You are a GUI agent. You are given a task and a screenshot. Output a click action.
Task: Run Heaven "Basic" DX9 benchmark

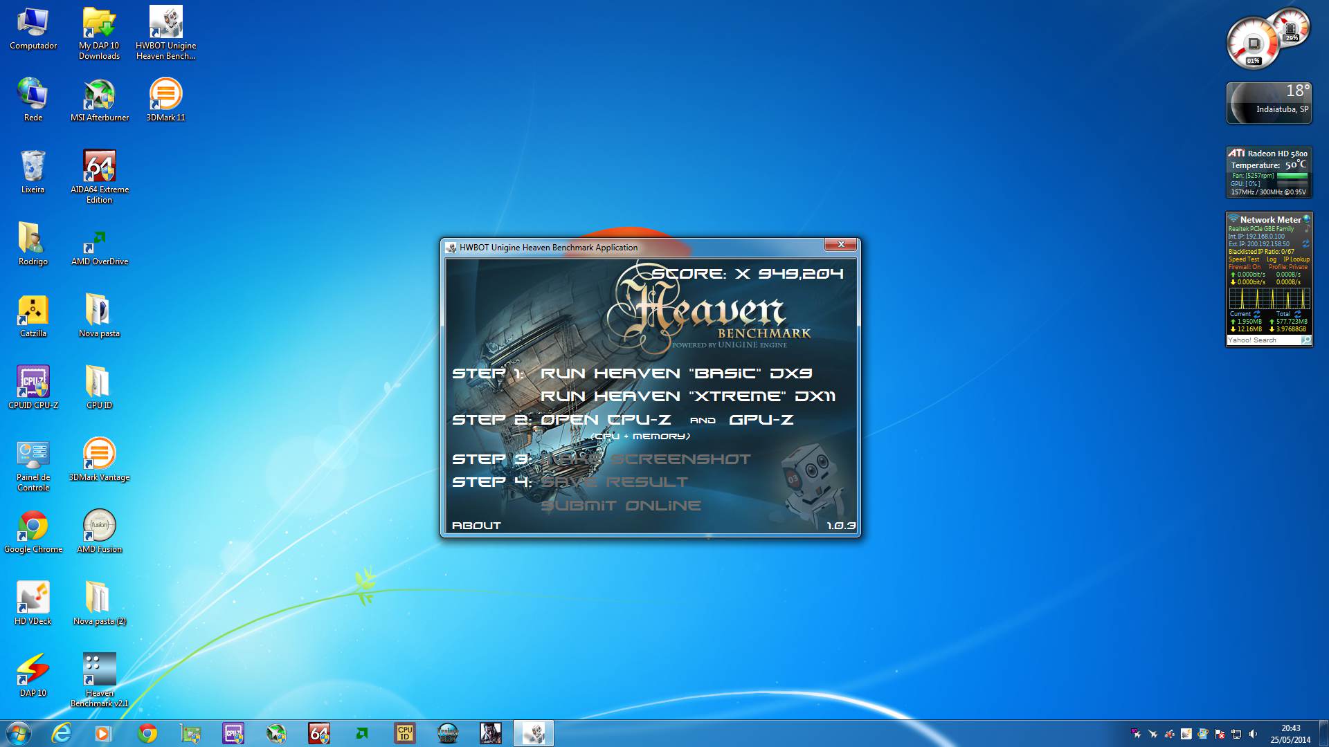pos(676,373)
